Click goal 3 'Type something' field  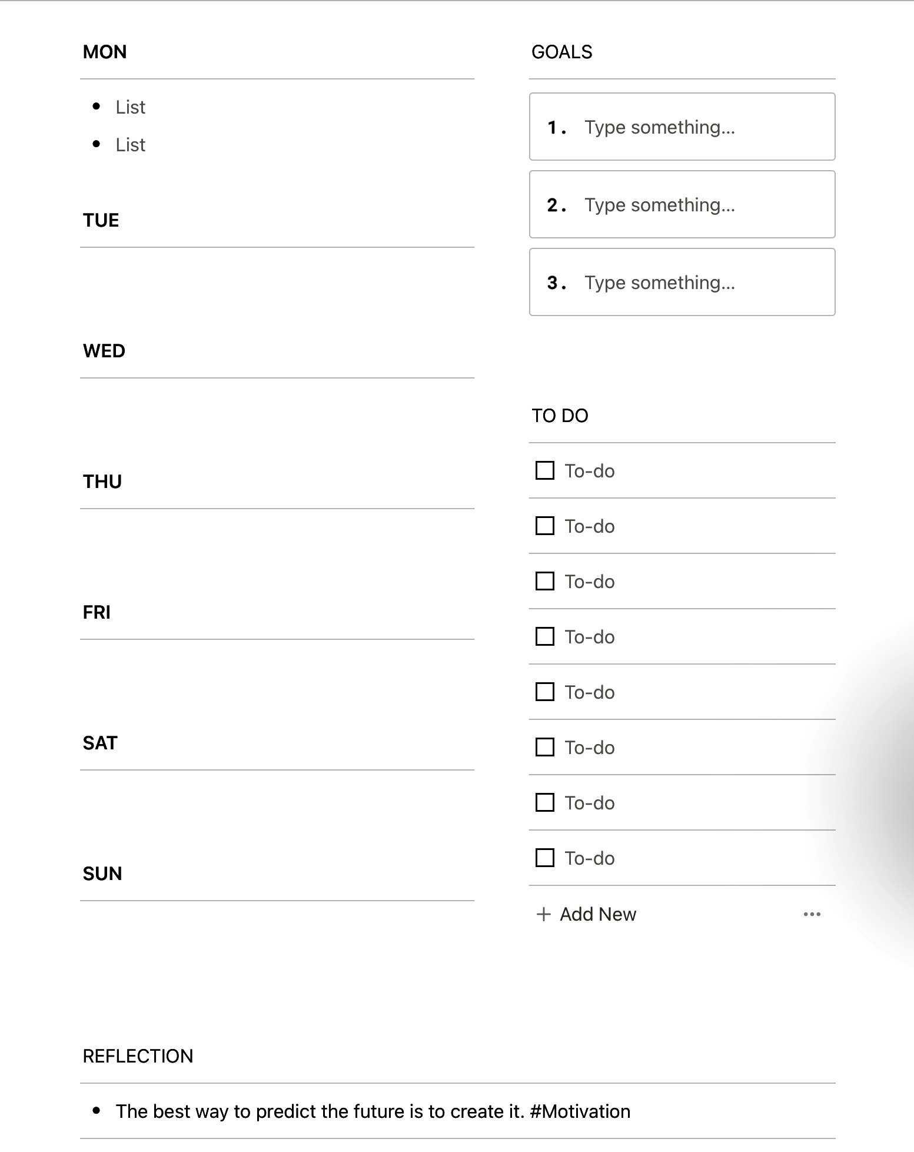660,282
